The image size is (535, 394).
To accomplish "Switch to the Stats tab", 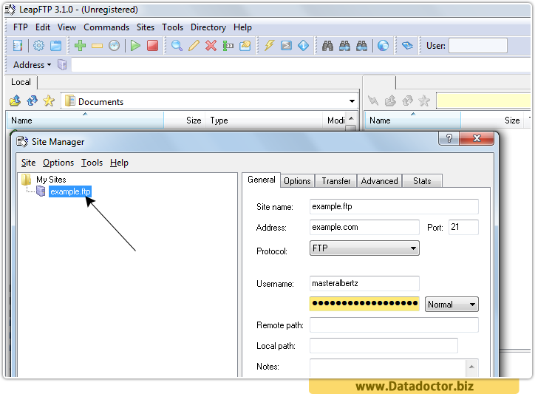I will (422, 181).
